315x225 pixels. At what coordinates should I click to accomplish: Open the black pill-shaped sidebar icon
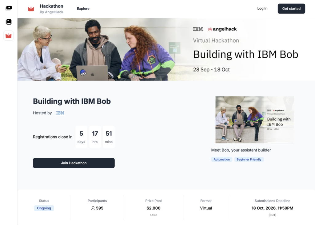(9, 8)
